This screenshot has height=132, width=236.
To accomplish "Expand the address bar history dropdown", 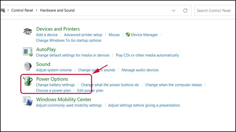I will coord(174,11).
